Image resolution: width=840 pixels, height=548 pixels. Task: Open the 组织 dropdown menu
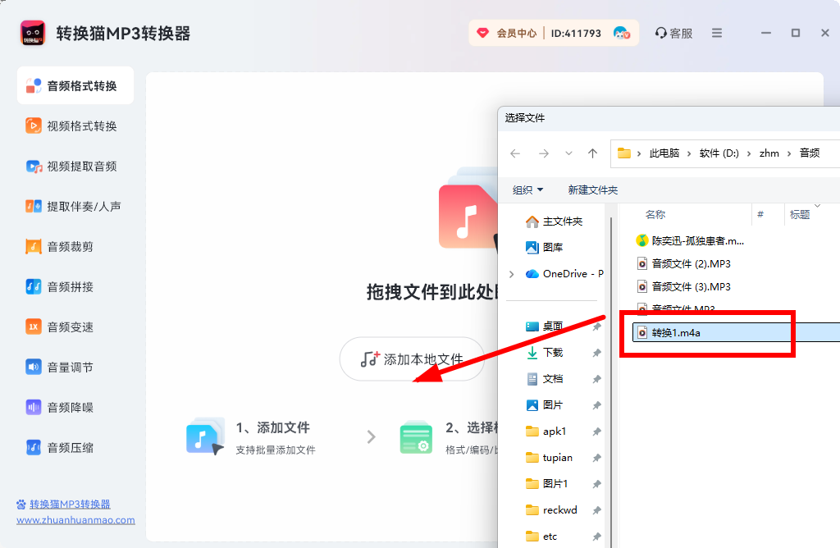click(527, 190)
